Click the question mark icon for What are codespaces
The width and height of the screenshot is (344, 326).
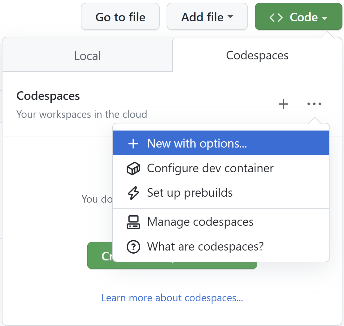pos(133,247)
